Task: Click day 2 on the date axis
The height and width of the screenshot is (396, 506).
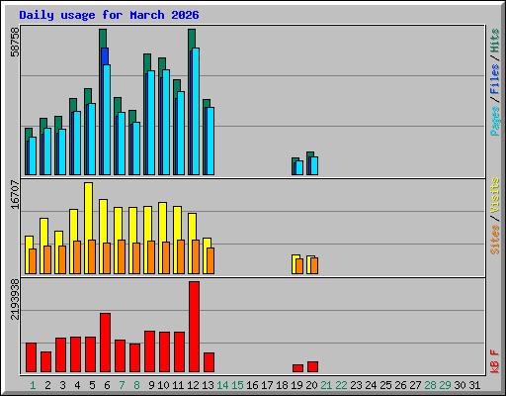Action: point(47,385)
